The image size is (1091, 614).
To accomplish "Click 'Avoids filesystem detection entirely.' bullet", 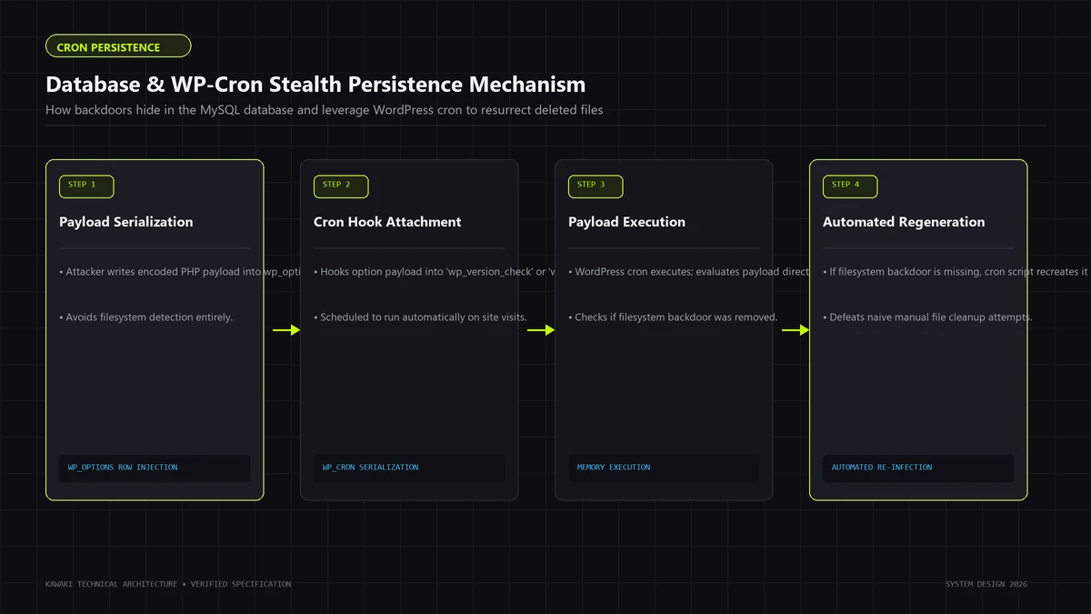I will click(x=146, y=317).
